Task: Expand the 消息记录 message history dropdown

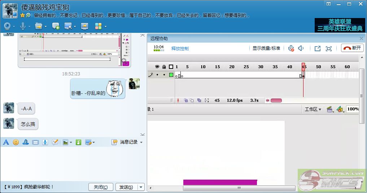Action: pyautogui.click(x=141, y=142)
